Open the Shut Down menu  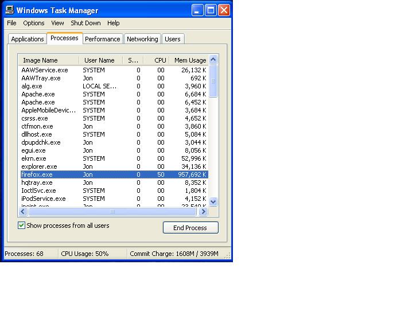85,23
